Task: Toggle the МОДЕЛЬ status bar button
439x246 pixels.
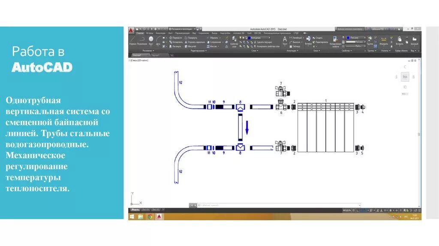Action: (347, 210)
